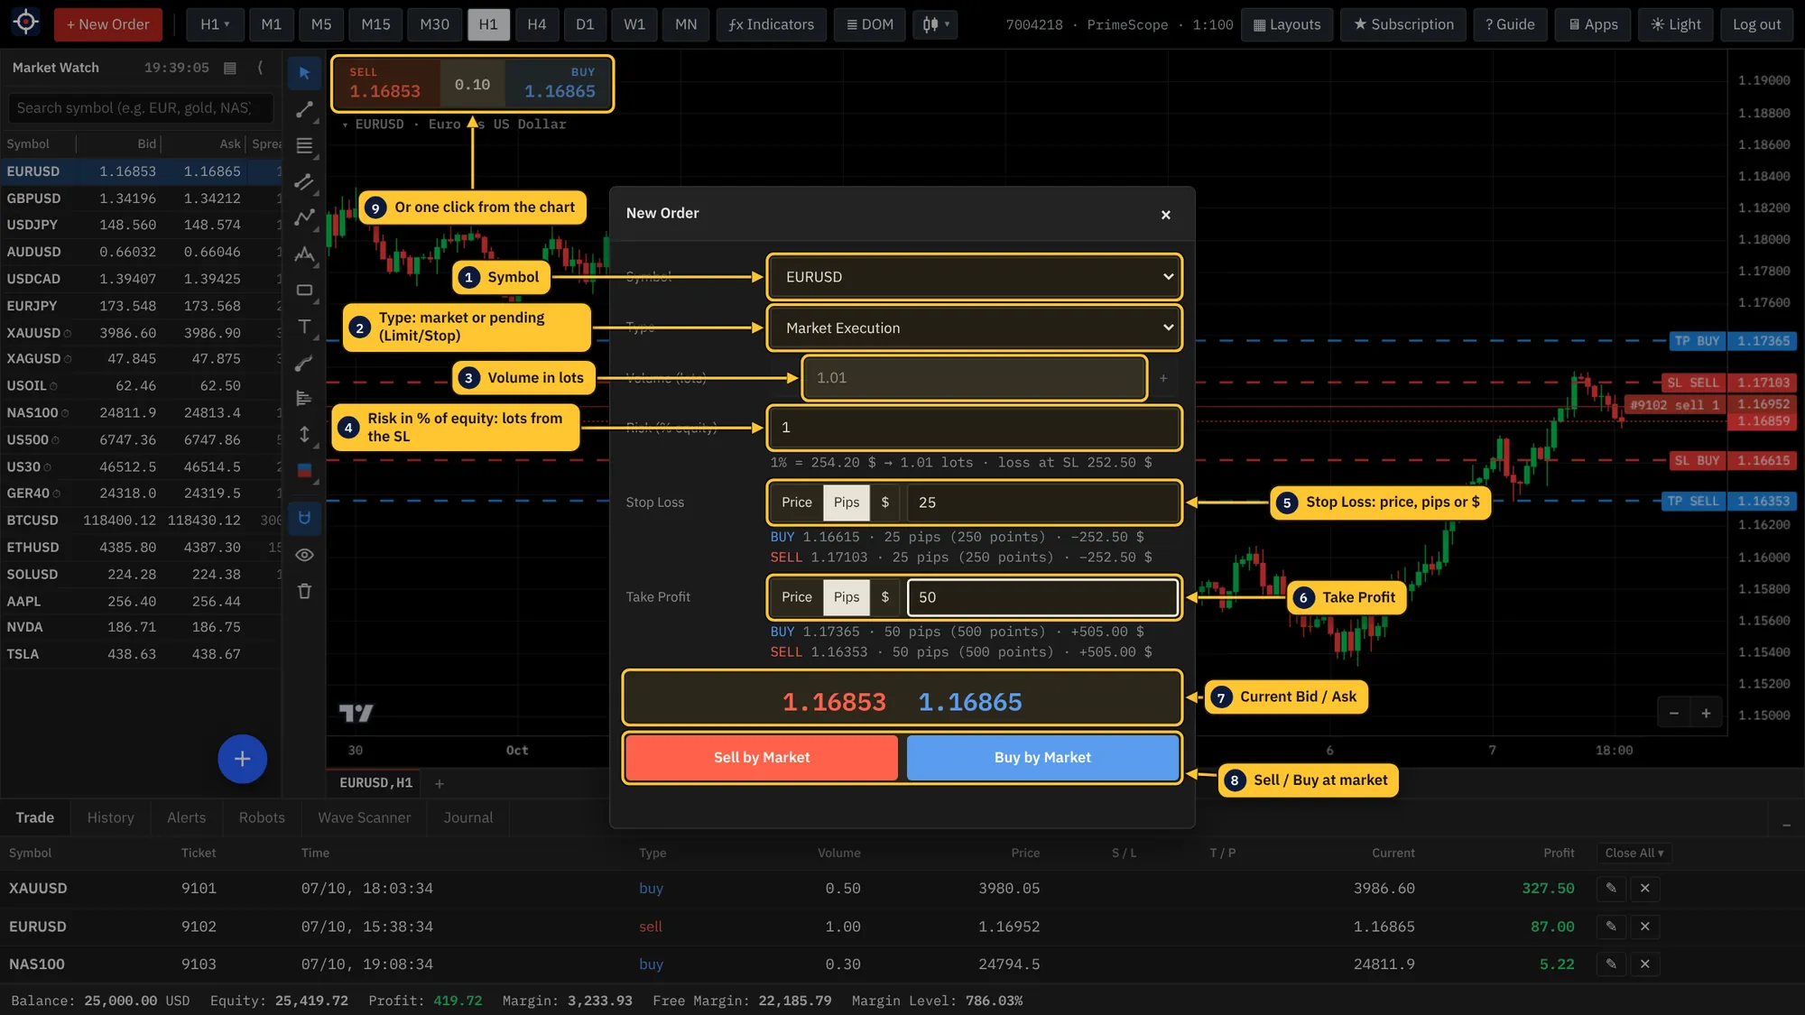The image size is (1805, 1015).
Task: Select the rectangle shape tool
Action: click(x=304, y=291)
